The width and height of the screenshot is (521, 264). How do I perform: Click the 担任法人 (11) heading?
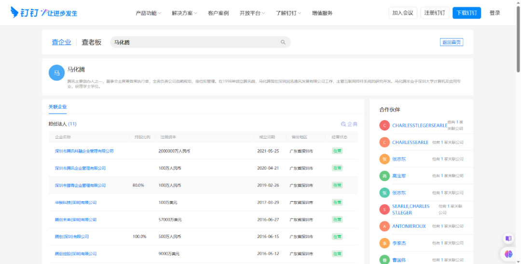(62, 124)
